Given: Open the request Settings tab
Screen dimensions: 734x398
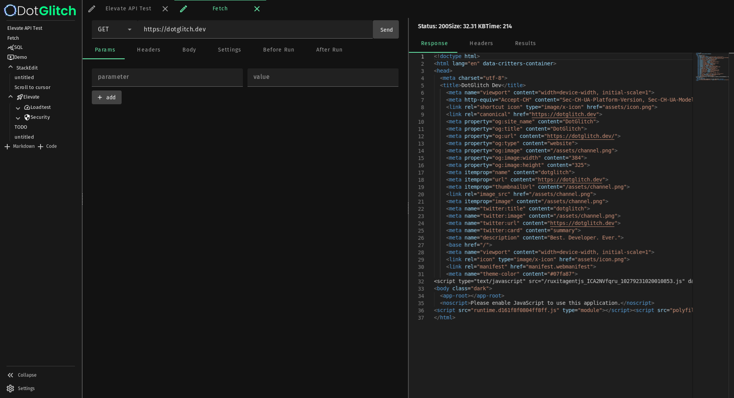Looking at the screenshot, I should point(229,50).
